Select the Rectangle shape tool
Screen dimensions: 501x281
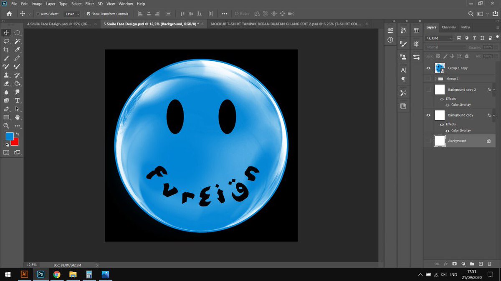click(6, 117)
